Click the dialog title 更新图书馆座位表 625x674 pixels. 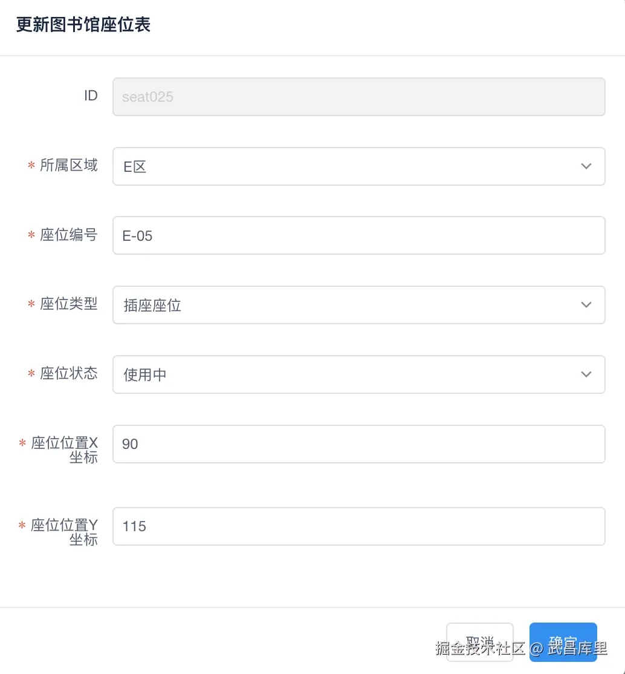(x=83, y=25)
